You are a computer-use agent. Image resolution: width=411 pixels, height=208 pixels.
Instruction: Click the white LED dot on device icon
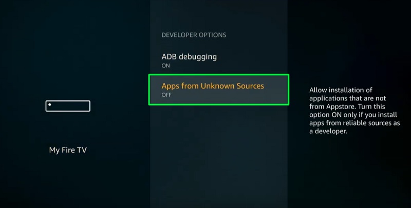point(49,105)
